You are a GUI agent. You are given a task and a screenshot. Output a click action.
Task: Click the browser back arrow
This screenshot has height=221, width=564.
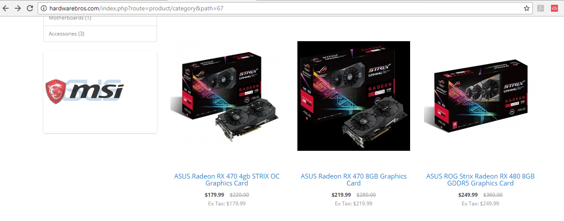[x=6, y=8]
